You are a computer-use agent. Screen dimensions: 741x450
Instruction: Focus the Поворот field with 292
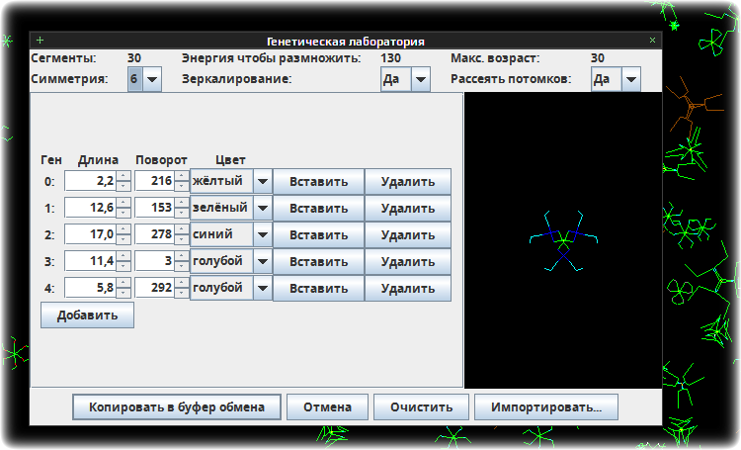tap(155, 288)
